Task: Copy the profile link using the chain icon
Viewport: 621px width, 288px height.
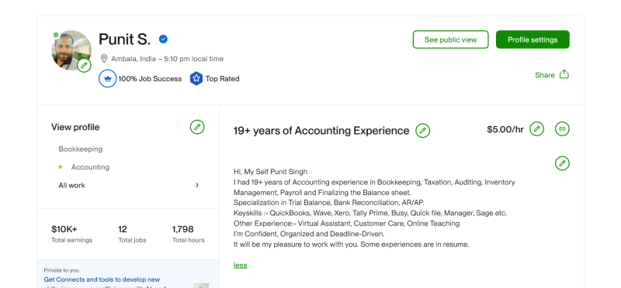Action: [x=562, y=129]
